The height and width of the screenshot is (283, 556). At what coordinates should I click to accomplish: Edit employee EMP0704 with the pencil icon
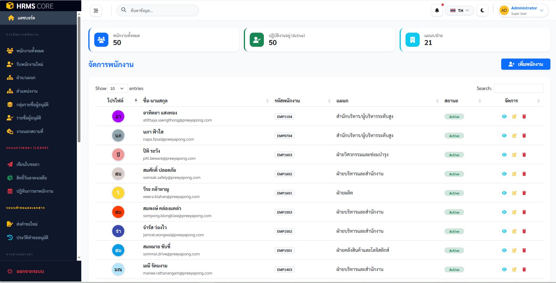(x=514, y=136)
